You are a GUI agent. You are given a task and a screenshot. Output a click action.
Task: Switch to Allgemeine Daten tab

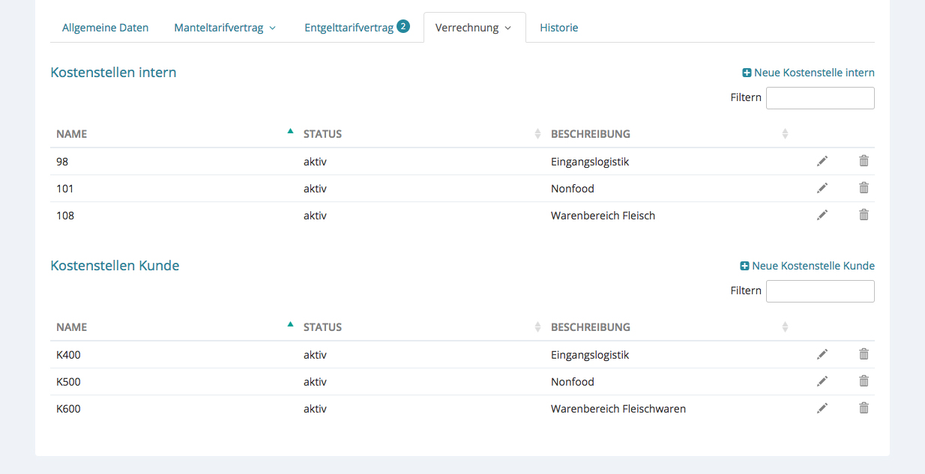[x=105, y=28]
